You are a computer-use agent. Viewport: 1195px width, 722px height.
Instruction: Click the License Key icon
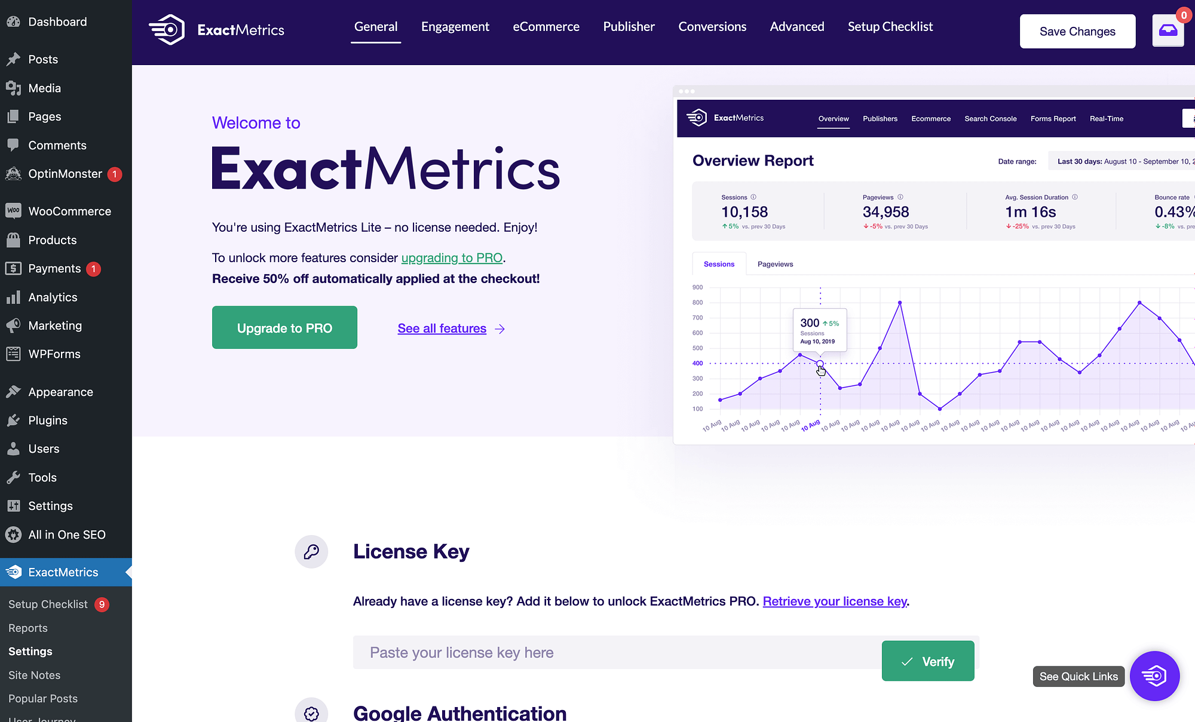pyautogui.click(x=311, y=551)
